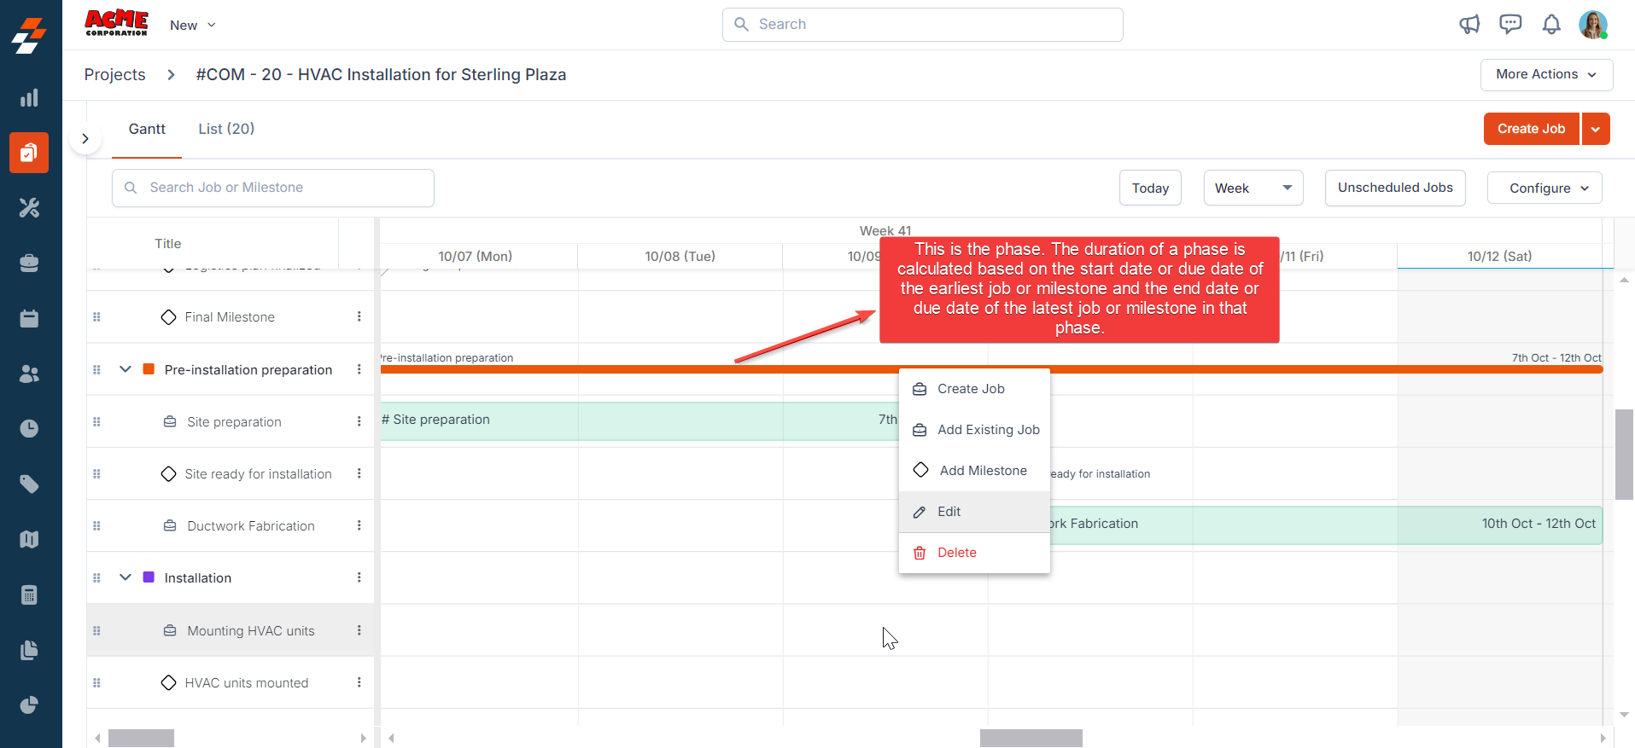This screenshot has height=748, width=1635.
Task: Click the purple Installation phase color swatch
Action: tap(149, 577)
